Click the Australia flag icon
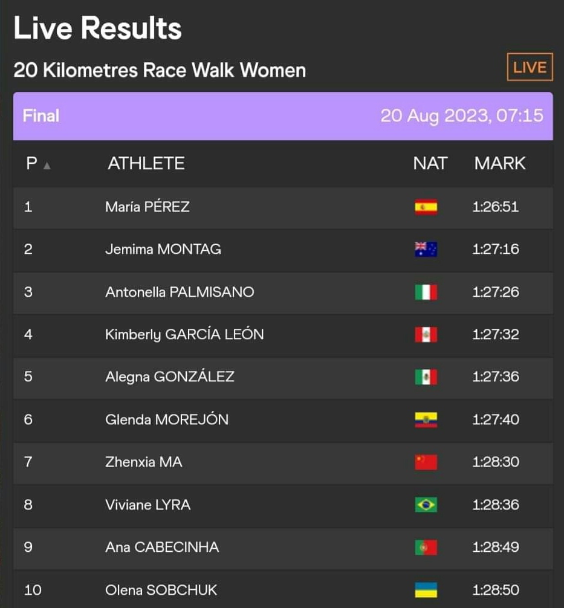 click(x=426, y=250)
